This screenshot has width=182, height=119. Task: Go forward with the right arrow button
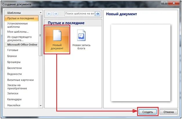[56, 14]
